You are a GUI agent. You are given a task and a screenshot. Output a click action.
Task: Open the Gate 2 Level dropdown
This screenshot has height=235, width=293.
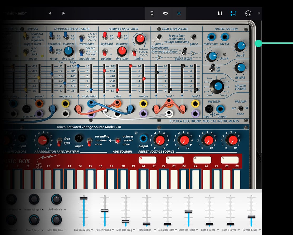tap(239, 230)
